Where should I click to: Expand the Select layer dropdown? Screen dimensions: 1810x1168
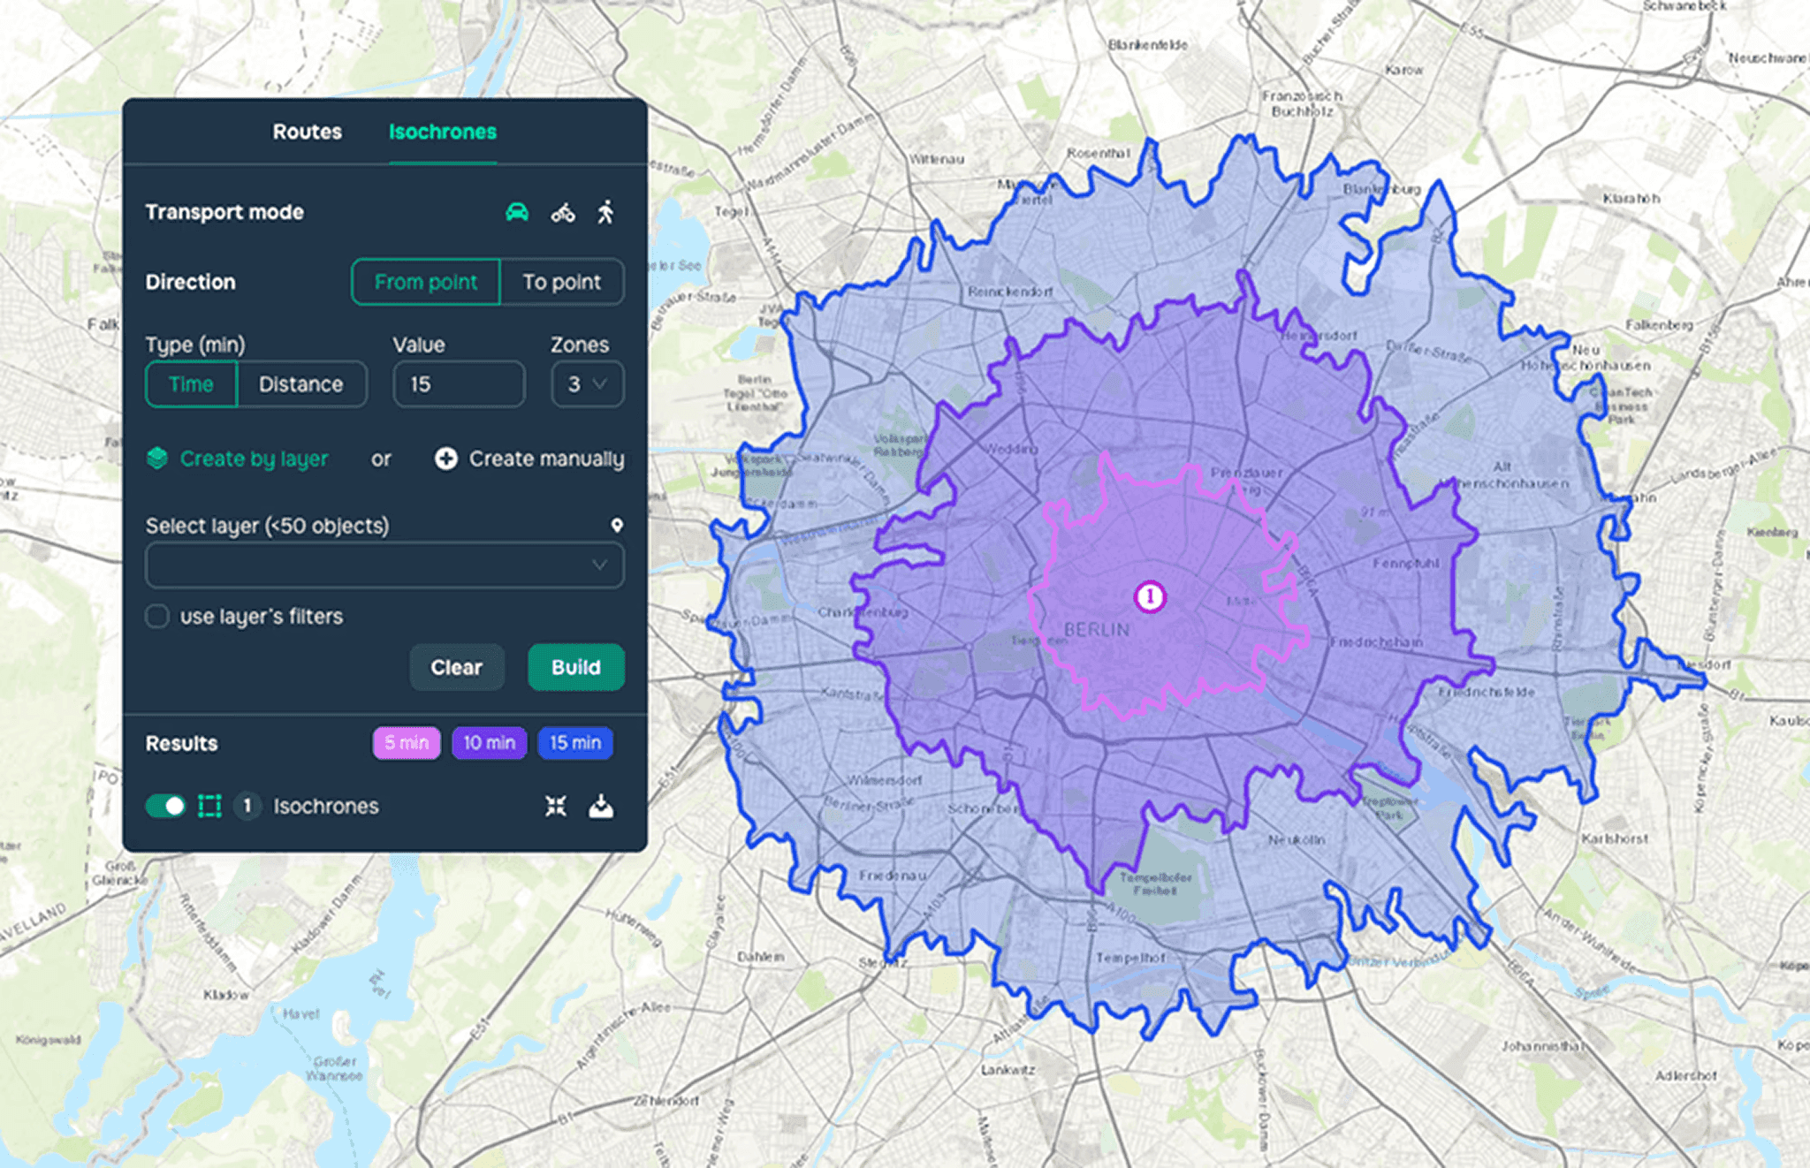tap(384, 565)
